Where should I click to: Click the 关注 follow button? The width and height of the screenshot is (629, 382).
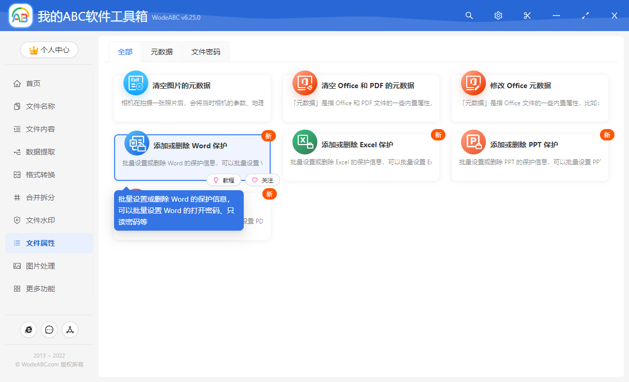click(262, 180)
